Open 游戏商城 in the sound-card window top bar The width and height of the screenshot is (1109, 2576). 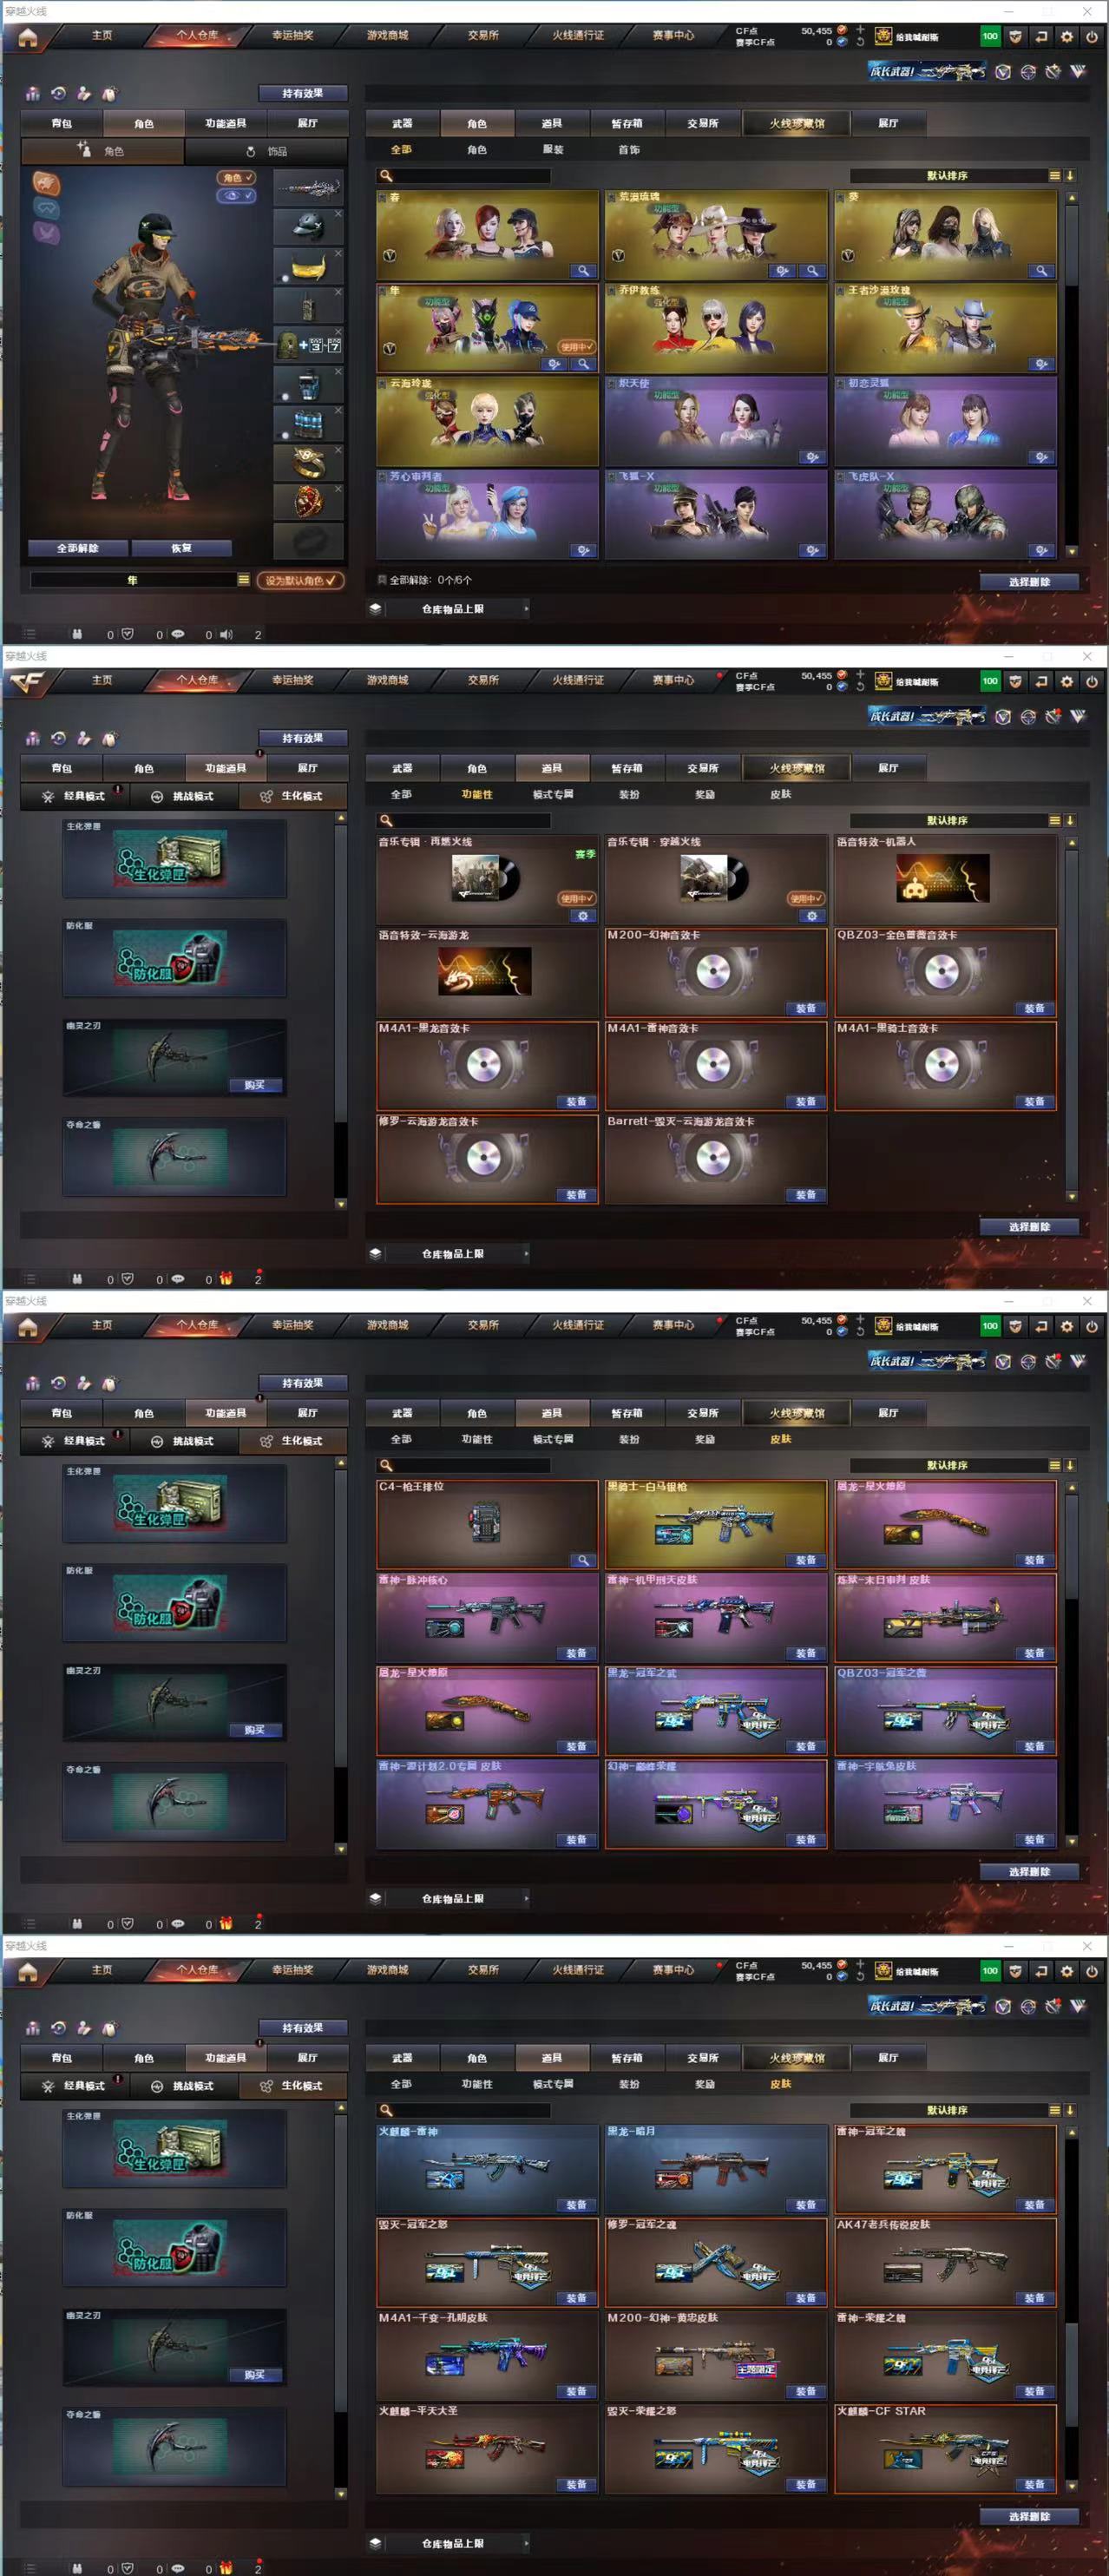click(x=388, y=680)
